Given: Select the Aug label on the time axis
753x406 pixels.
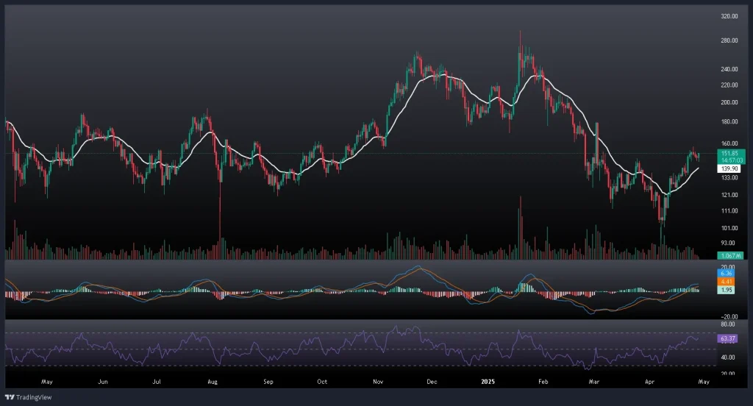Looking at the screenshot, I should click(x=213, y=382).
